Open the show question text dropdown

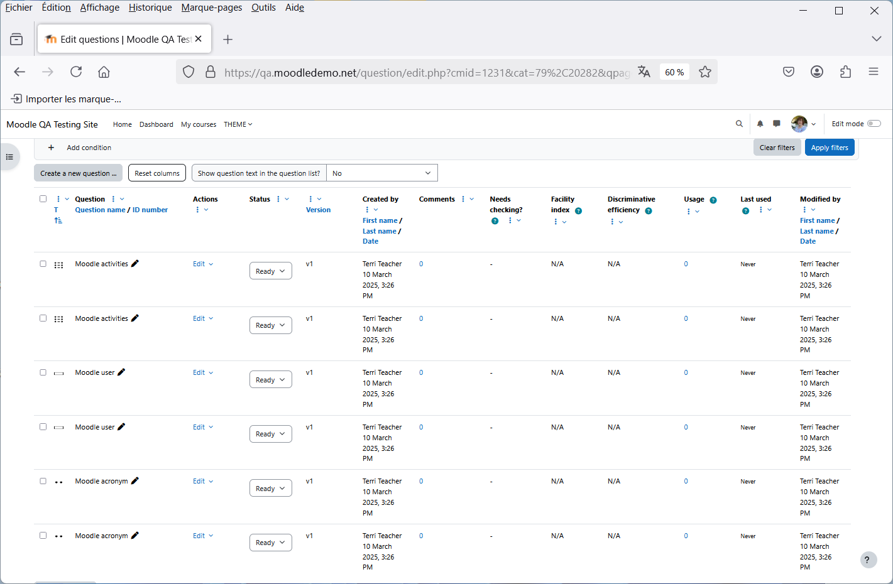coord(381,173)
